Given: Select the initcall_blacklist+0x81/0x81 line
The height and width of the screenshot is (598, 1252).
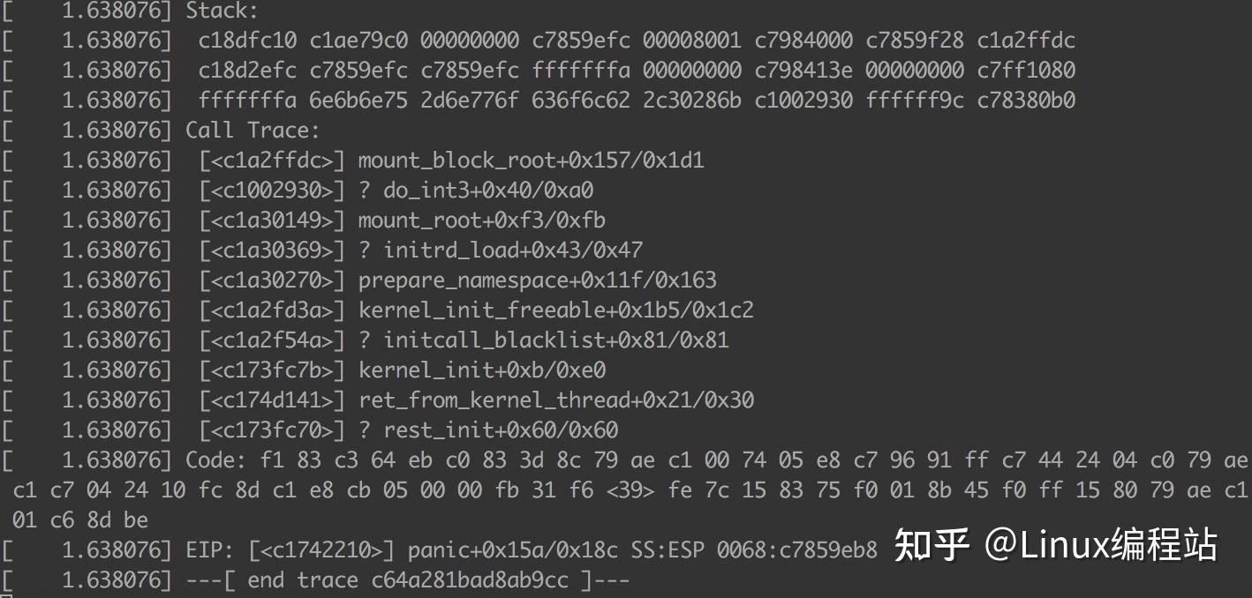Looking at the screenshot, I should (543, 340).
